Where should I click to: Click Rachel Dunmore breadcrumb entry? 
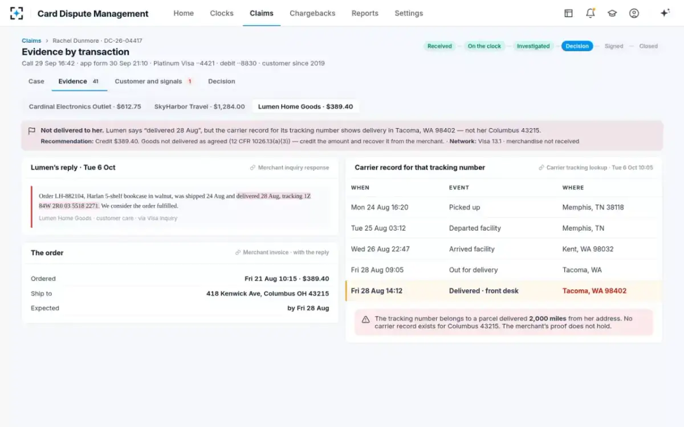[97, 41]
